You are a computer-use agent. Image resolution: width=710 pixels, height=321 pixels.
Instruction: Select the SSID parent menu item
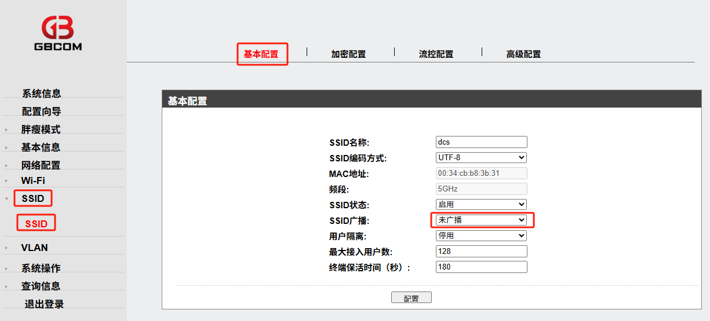pos(33,198)
